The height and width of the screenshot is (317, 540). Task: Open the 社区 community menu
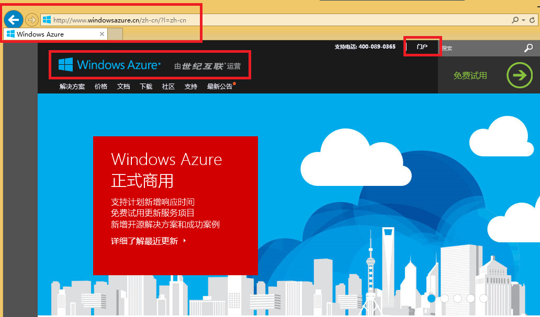168,87
